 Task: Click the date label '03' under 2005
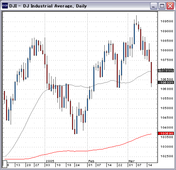48,165
